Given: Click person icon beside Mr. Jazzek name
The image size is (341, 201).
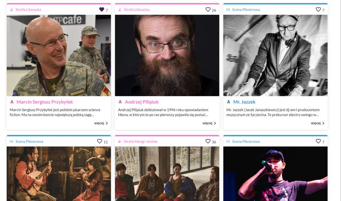Looking at the screenshot, I should (228, 102).
